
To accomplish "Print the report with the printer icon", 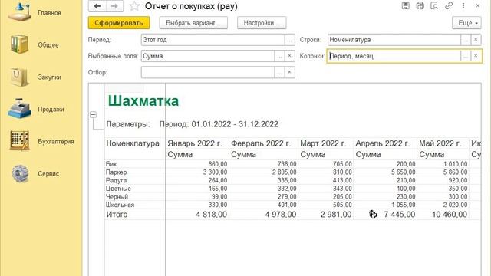I will [420, 5].
